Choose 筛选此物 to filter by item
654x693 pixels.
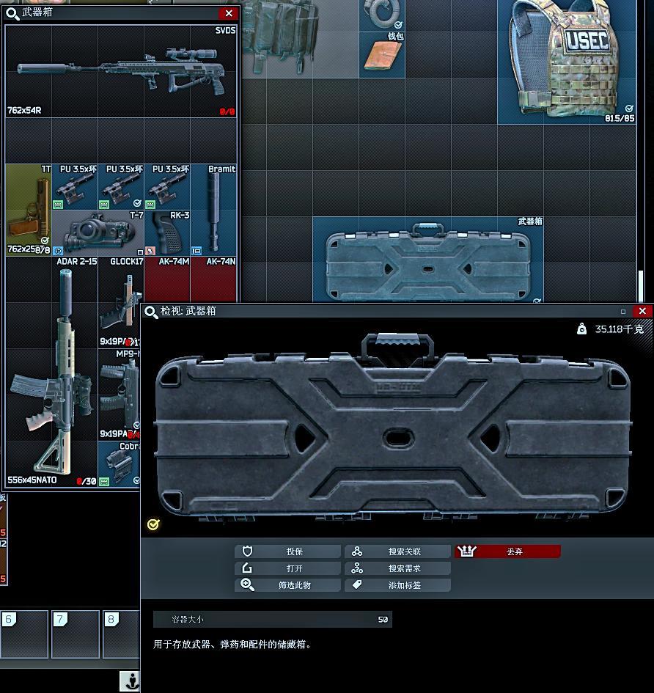[x=287, y=585]
